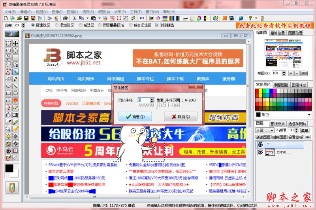Select the 添加选区 radio option
The width and height of the screenshot is (316, 210).
pyautogui.click(x=64, y=25)
